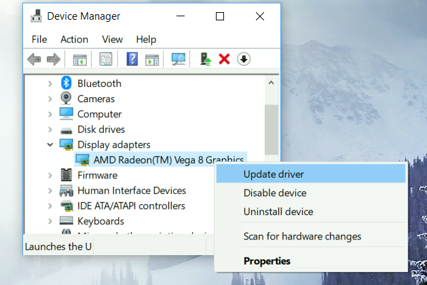The height and width of the screenshot is (285, 427).
Task: Expand the Human Interface Devices category
Action: (50, 191)
